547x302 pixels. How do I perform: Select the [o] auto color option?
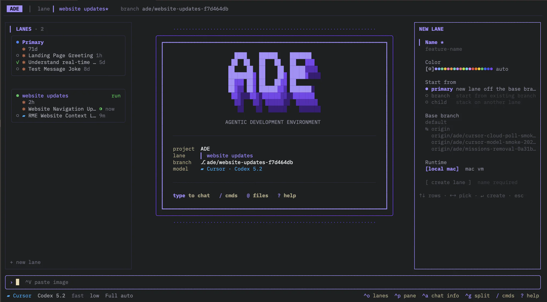[x=430, y=69]
